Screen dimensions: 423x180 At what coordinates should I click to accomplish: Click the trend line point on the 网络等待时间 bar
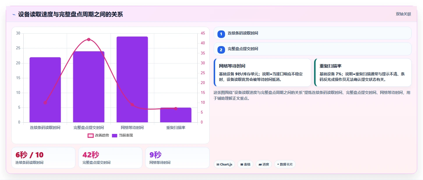132,105
